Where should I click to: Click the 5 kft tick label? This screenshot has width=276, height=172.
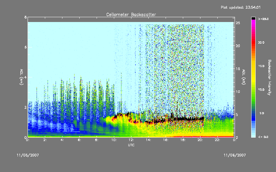[237, 115]
